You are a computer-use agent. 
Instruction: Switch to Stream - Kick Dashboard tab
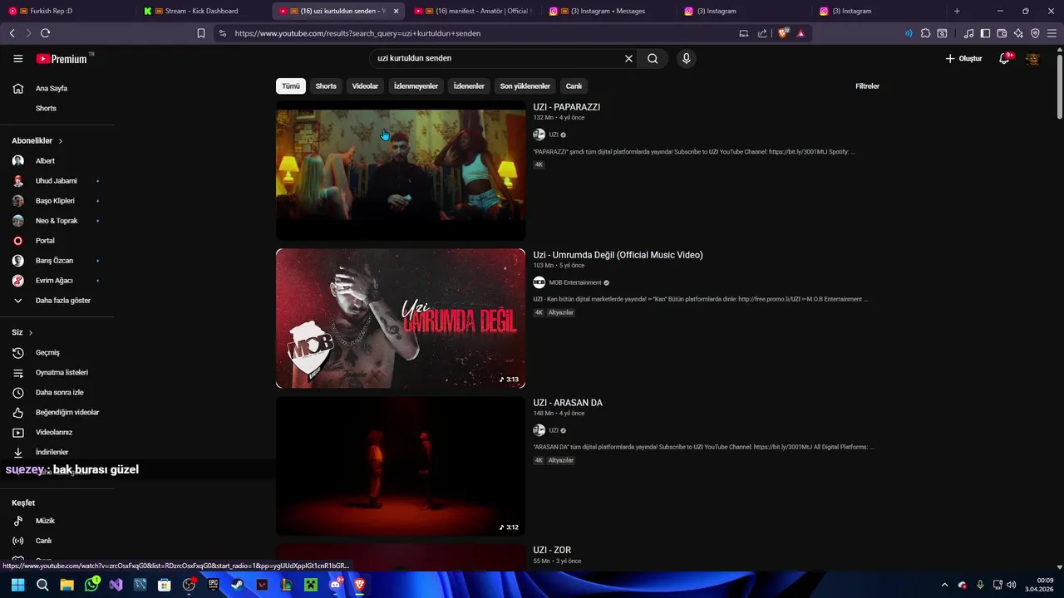click(x=202, y=11)
